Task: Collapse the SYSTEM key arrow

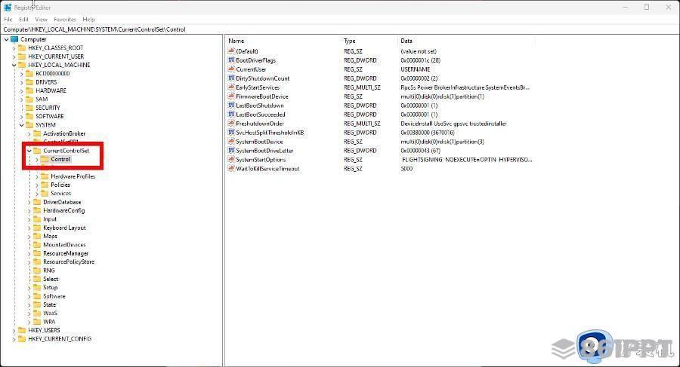Action: (x=22, y=125)
